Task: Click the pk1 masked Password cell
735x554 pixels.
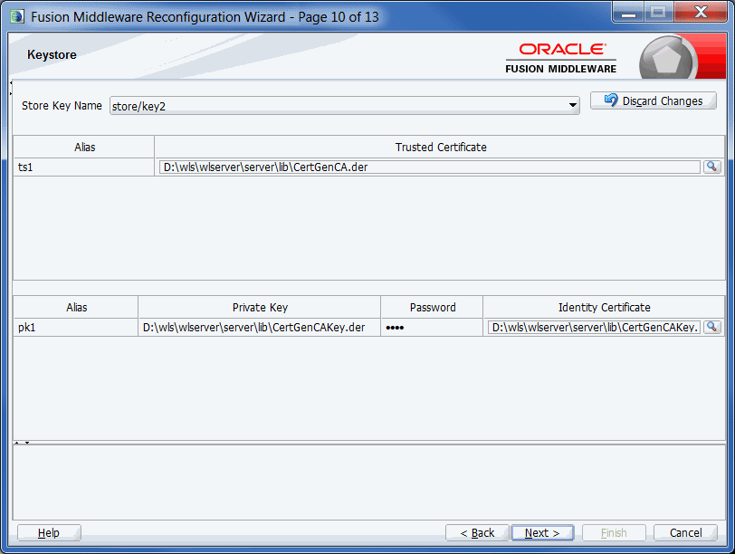Action: [x=432, y=328]
